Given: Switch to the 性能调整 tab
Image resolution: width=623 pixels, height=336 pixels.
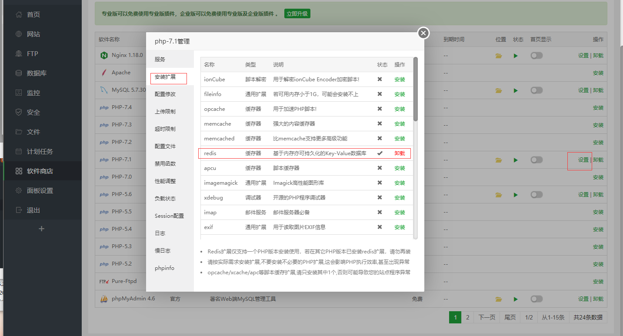Looking at the screenshot, I should point(170,181).
